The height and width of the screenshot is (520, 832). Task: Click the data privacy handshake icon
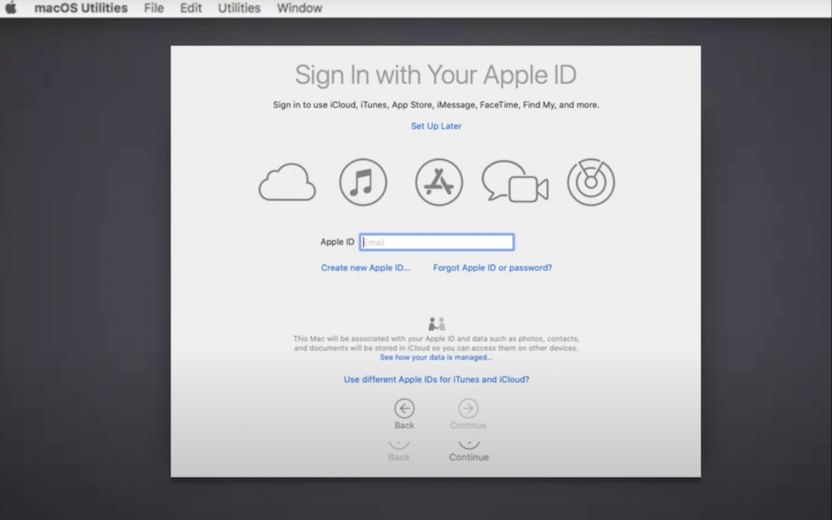click(436, 324)
